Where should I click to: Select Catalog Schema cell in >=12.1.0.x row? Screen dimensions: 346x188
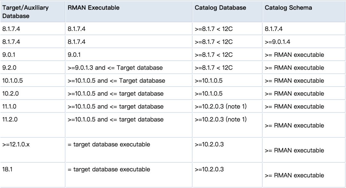294,150
